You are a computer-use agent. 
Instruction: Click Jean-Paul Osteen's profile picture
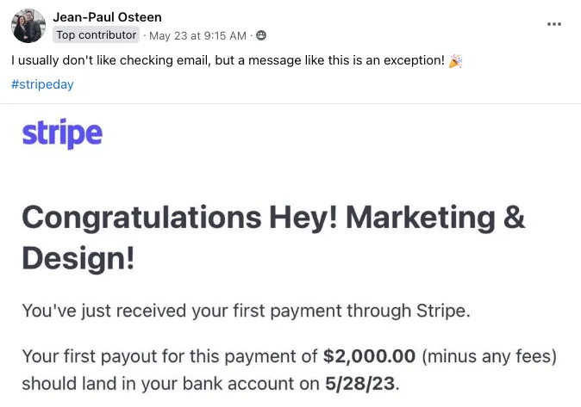point(28,26)
